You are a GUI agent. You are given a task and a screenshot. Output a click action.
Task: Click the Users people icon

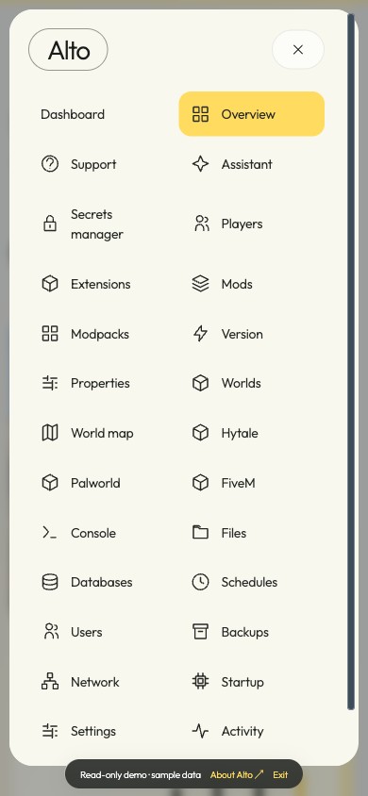[51, 632]
